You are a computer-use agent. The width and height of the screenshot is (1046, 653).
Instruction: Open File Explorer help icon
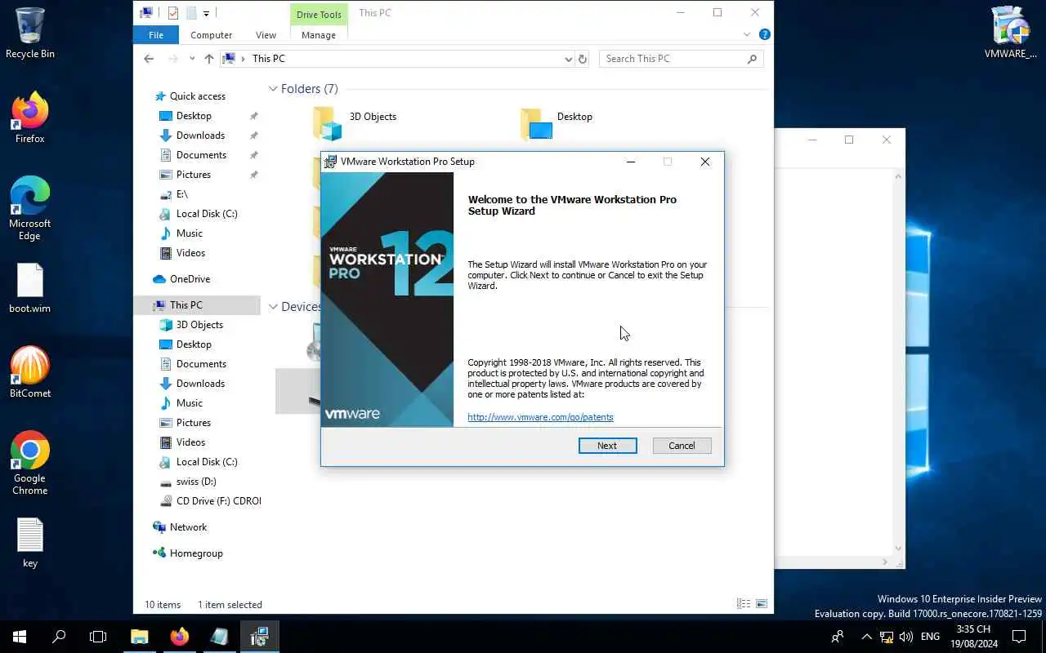(765, 35)
